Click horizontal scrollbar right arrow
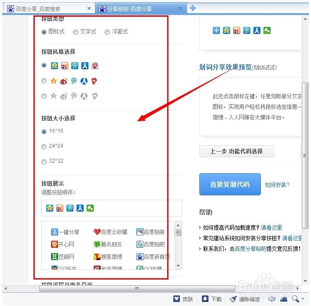Screen dimensions: 311x306 click(x=297, y=288)
